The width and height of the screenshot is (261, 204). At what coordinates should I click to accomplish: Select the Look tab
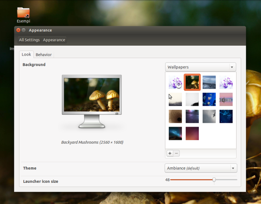(26, 55)
